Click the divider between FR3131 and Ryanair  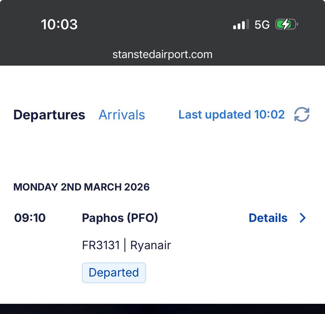pos(125,245)
